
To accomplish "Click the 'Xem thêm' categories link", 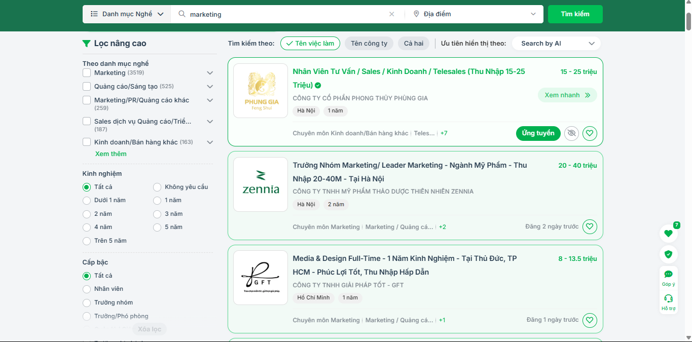I will point(111,154).
